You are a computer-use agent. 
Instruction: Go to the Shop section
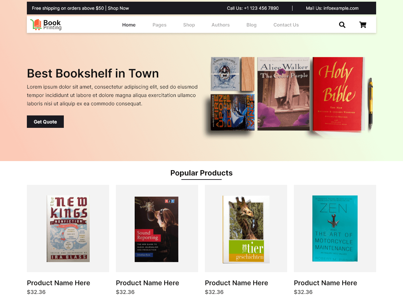click(189, 24)
